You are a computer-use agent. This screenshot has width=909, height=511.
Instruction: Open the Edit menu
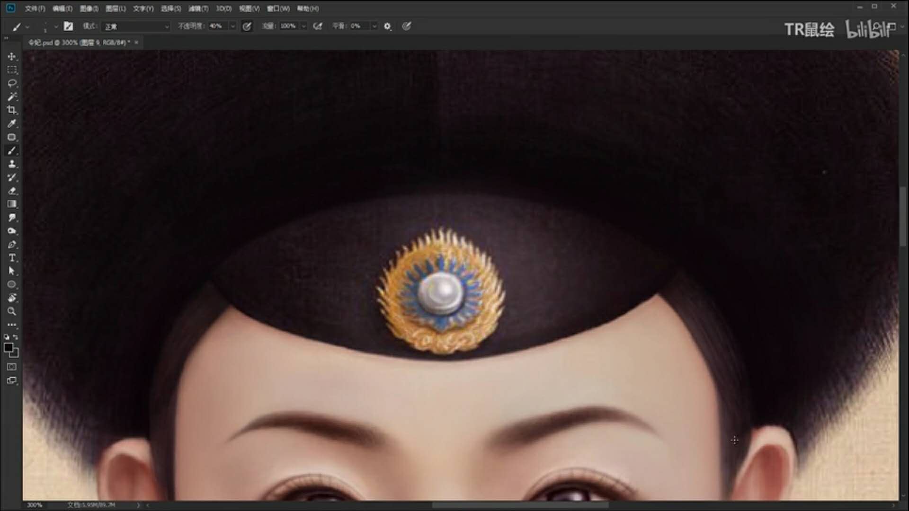click(62, 9)
